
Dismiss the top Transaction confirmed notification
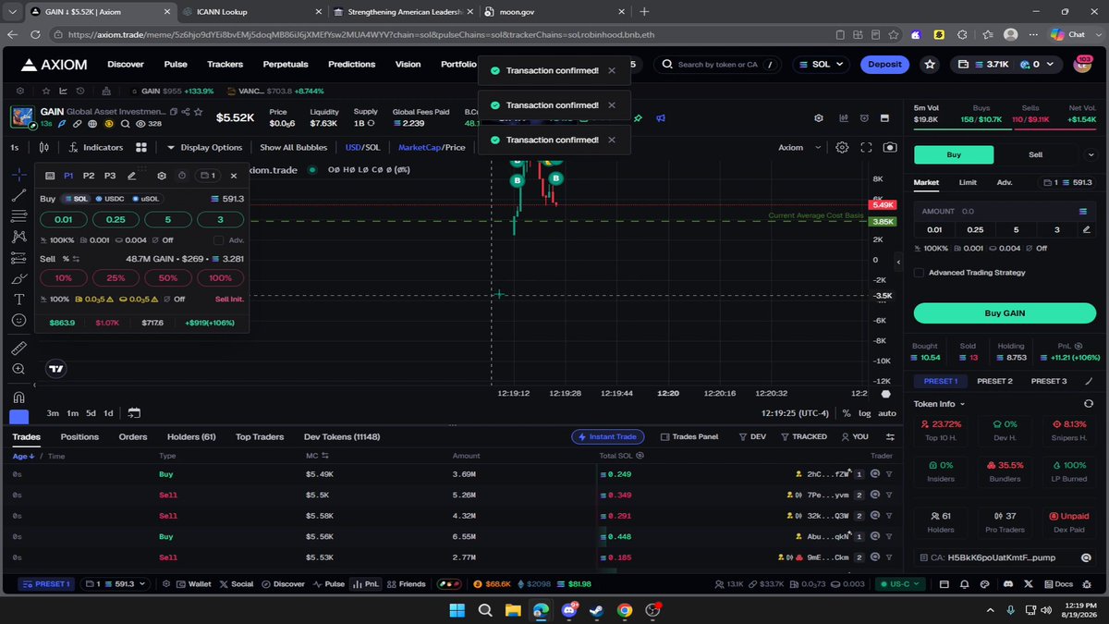click(612, 70)
